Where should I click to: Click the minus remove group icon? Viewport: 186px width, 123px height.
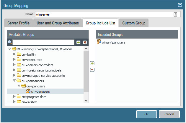pos(92,70)
